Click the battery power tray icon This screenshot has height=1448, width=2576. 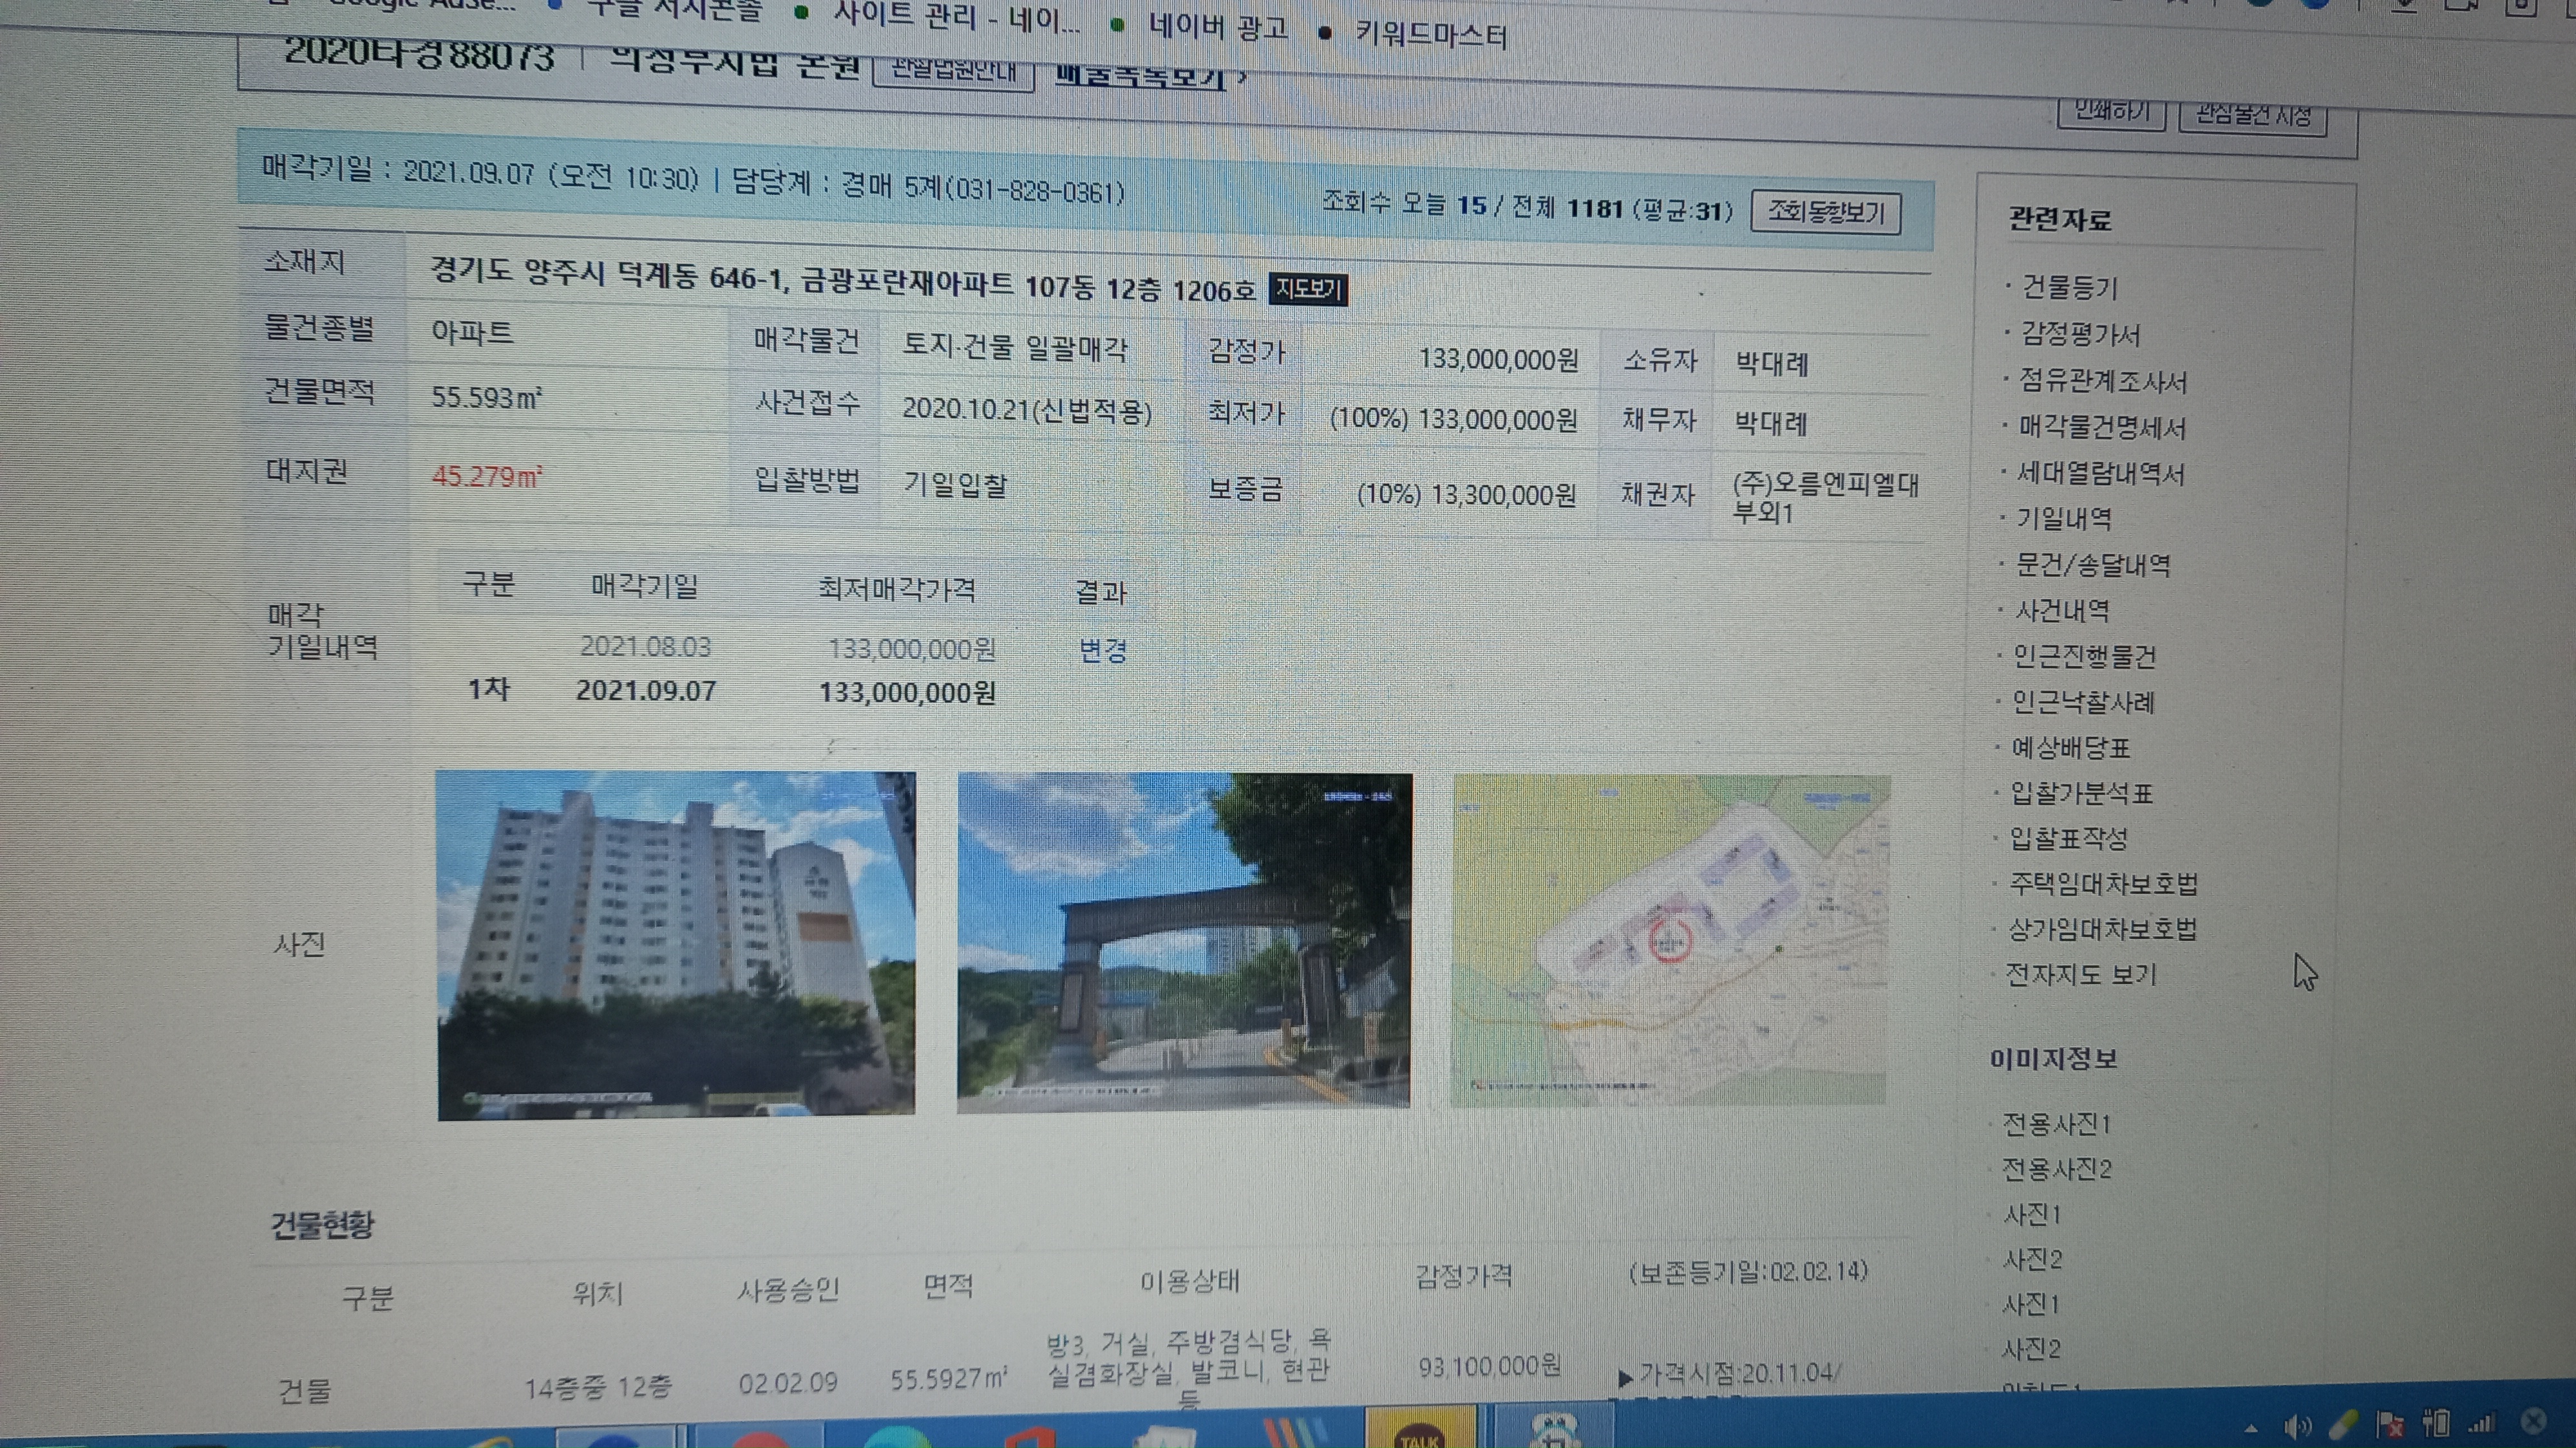[2436, 1423]
